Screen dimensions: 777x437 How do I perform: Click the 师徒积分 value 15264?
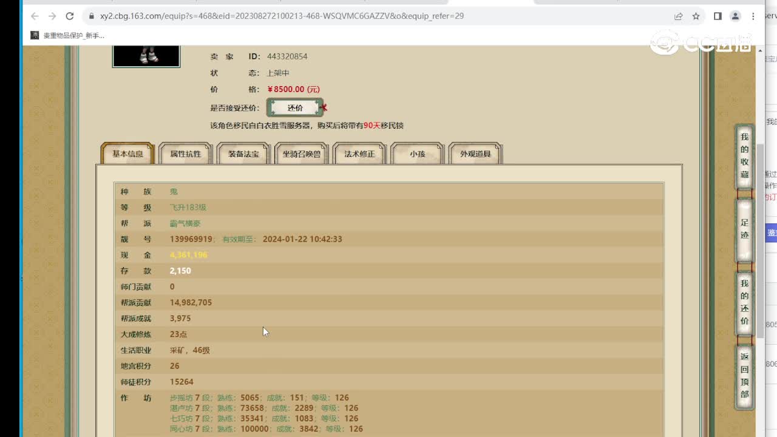pyautogui.click(x=182, y=382)
